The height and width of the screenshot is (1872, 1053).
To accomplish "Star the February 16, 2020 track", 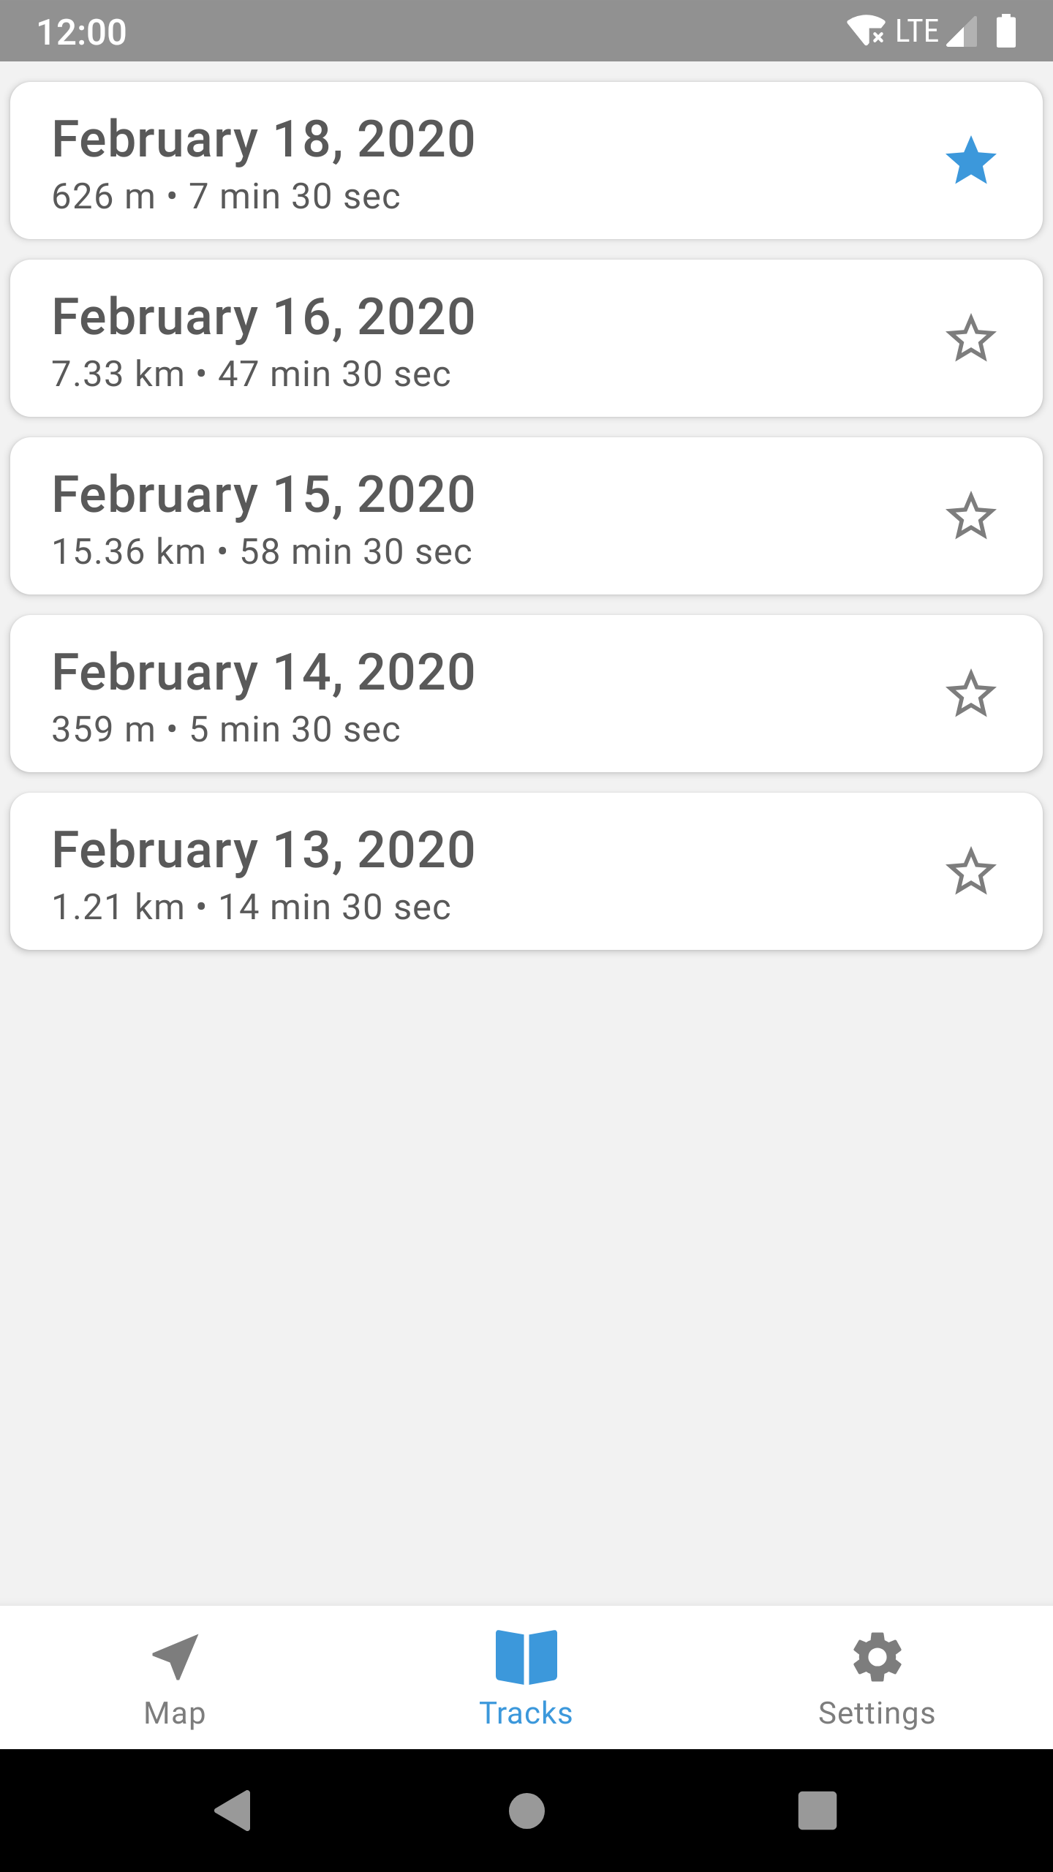I will coord(970,338).
